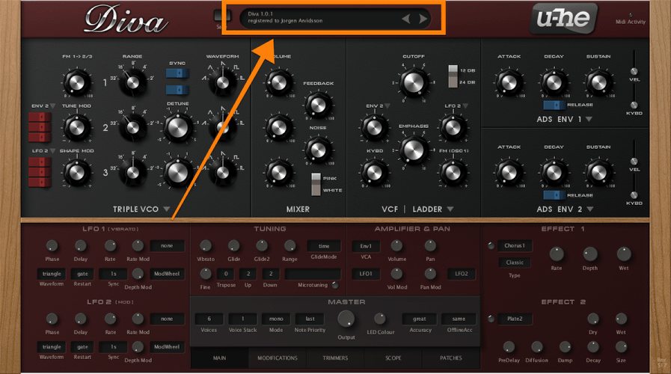Click the filter Cutoff knob
The width and height of the screenshot is (671, 374).
(414, 82)
